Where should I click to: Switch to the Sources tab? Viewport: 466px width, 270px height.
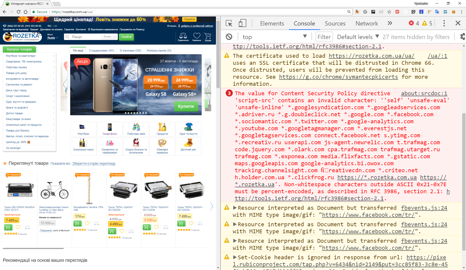335,23
